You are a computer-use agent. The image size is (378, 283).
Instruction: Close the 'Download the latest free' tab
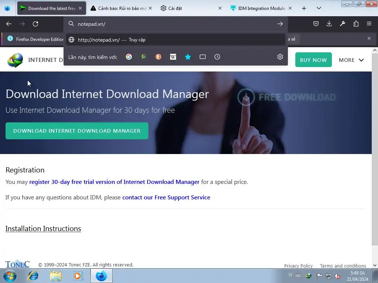(x=80, y=8)
